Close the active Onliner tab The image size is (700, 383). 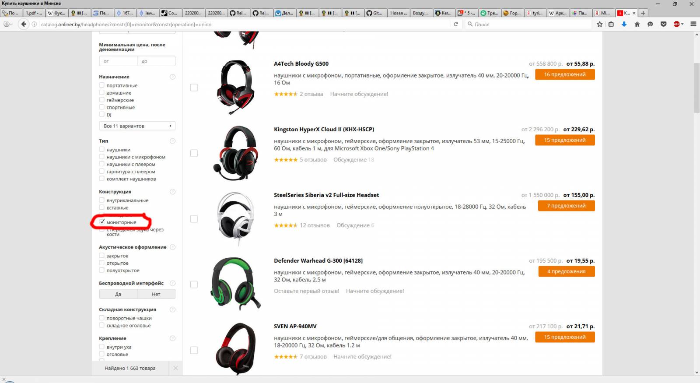point(634,13)
